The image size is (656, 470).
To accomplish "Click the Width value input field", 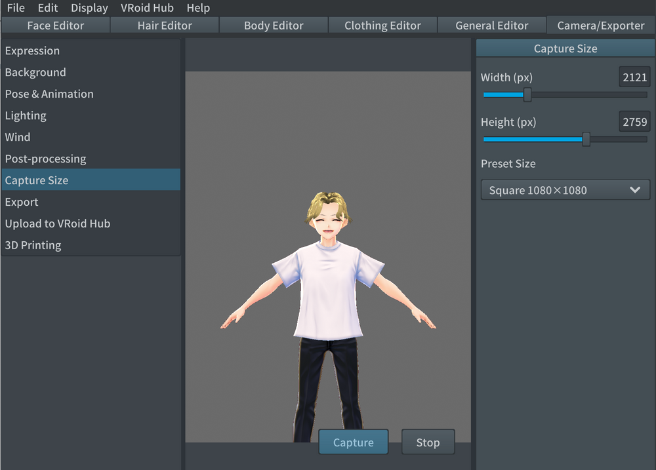I will (634, 77).
